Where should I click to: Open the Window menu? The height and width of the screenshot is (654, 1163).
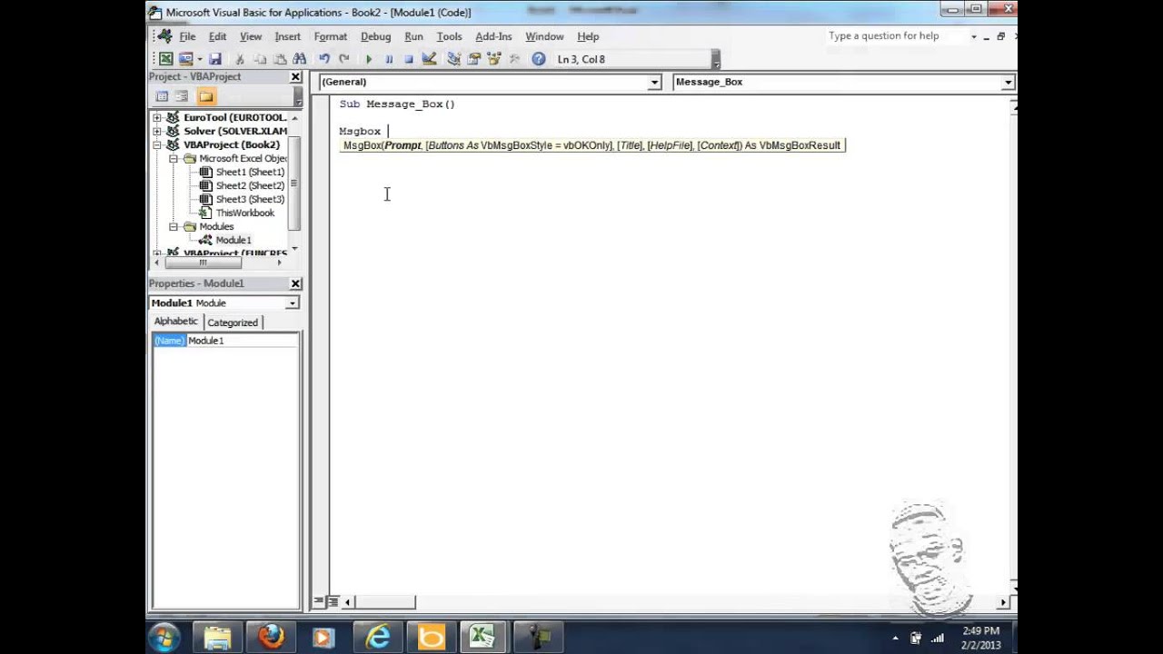pyautogui.click(x=544, y=36)
